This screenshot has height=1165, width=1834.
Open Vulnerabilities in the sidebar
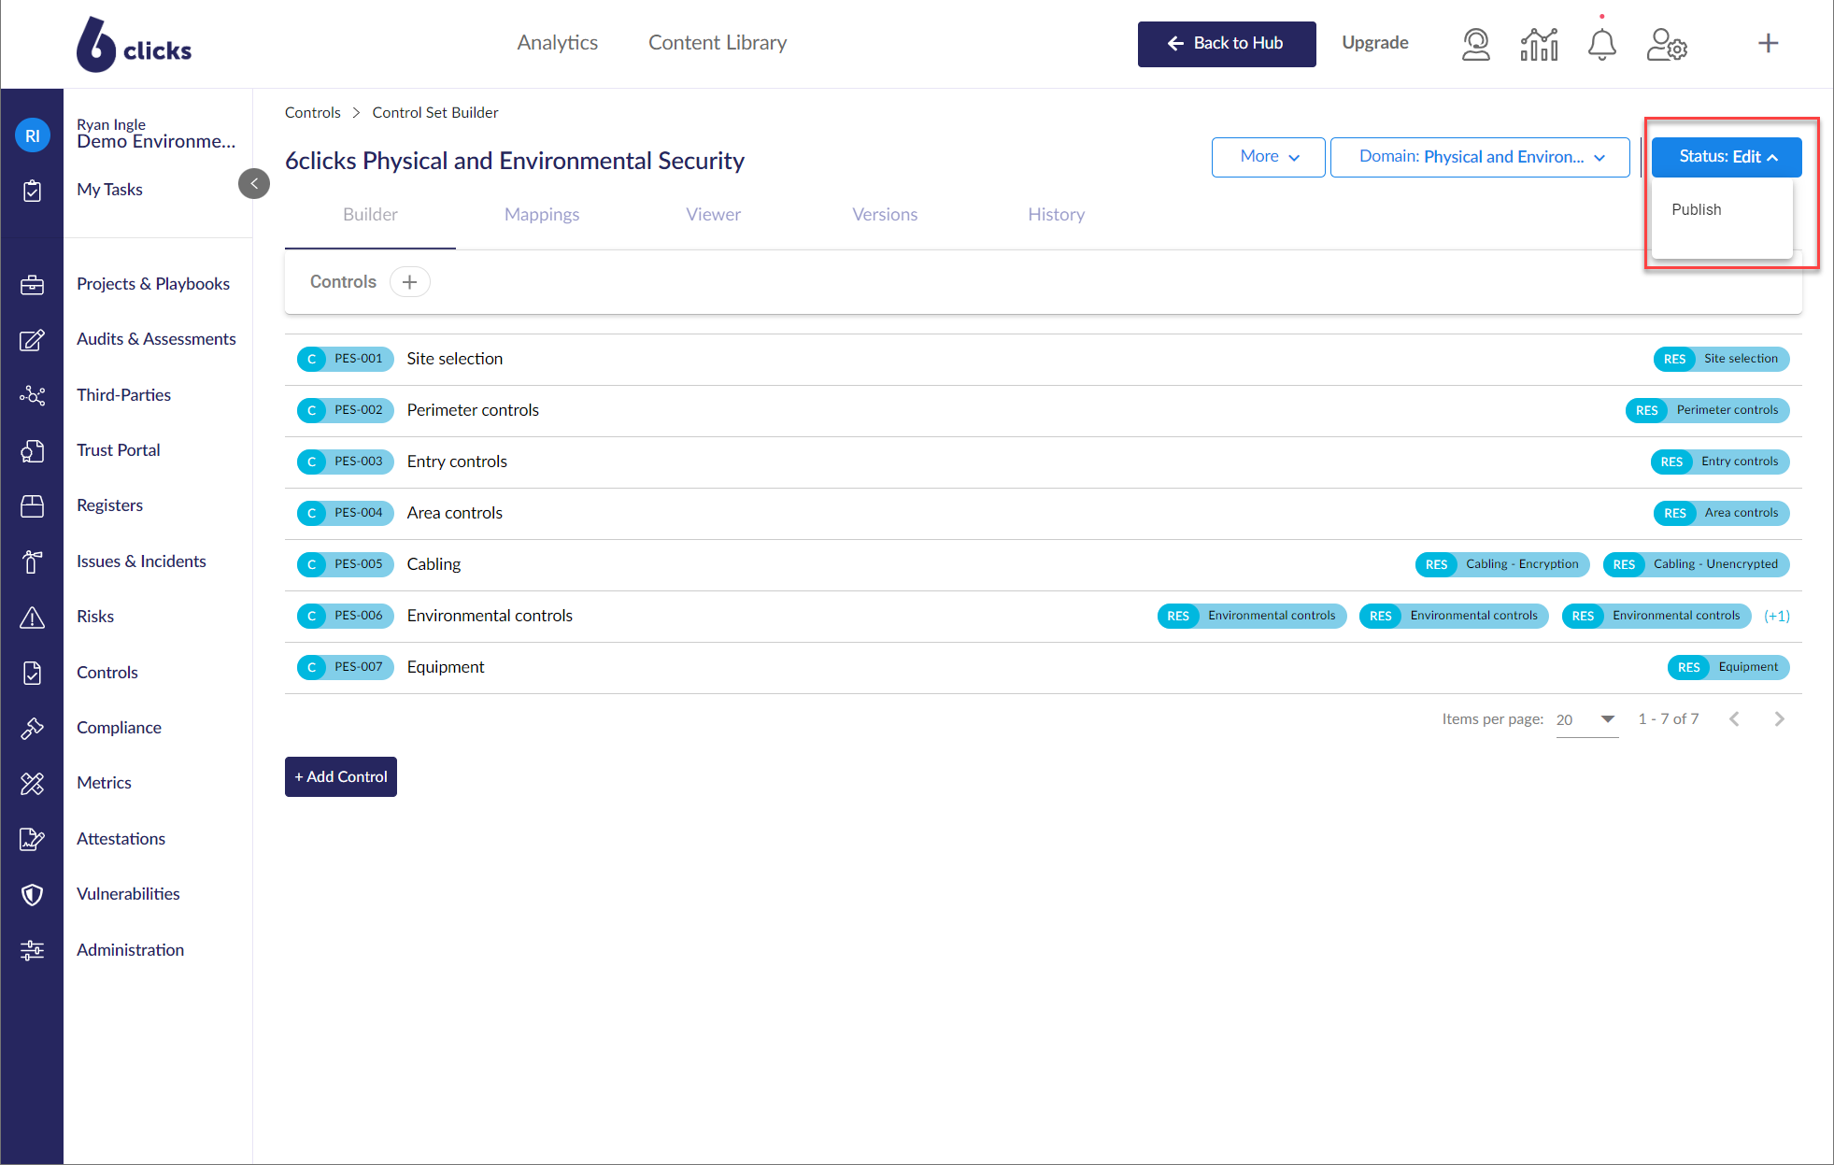128,893
